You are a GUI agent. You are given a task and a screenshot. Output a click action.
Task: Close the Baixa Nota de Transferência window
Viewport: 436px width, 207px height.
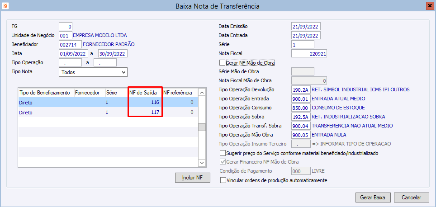point(430,5)
